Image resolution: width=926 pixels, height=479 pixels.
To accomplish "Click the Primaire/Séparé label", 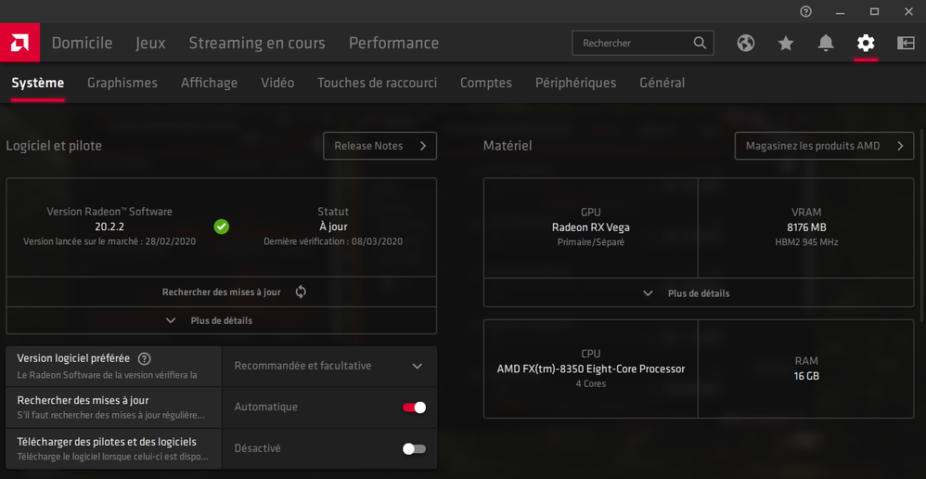I will 590,242.
